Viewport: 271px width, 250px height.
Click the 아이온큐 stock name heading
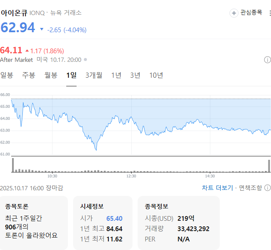[x=13, y=13]
